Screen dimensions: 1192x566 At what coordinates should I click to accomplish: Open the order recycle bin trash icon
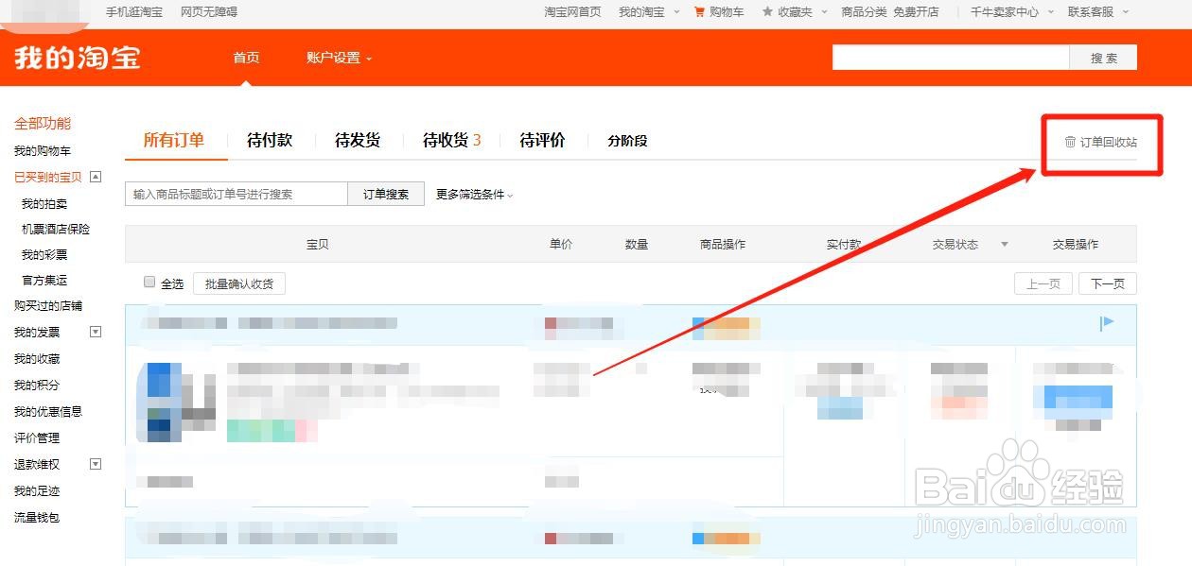(1070, 142)
